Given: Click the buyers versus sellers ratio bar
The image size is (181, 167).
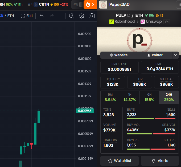Looking at the screenshot, I should [x=151, y=149].
